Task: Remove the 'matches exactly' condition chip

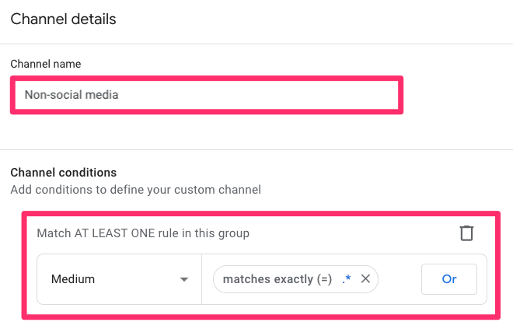Action: click(x=365, y=279)
